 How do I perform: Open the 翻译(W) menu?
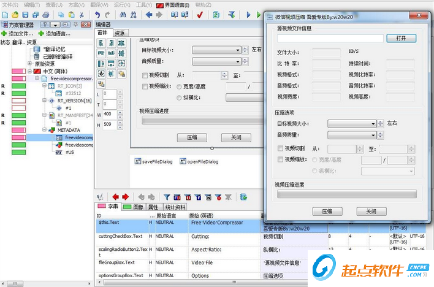99,4
